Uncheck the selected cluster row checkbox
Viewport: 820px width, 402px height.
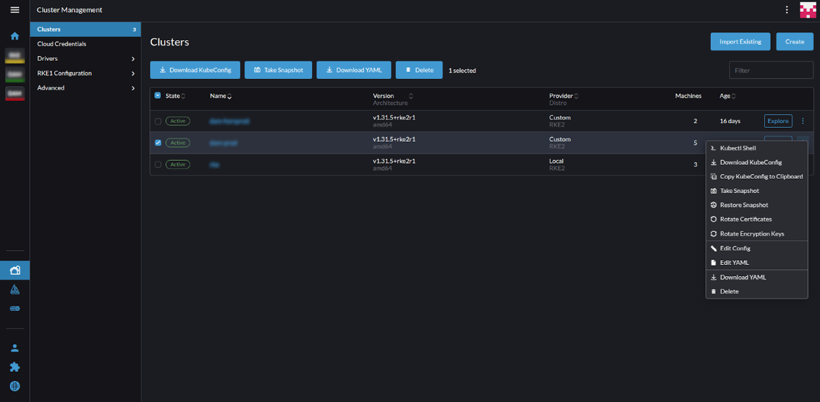tap(157, 142)
